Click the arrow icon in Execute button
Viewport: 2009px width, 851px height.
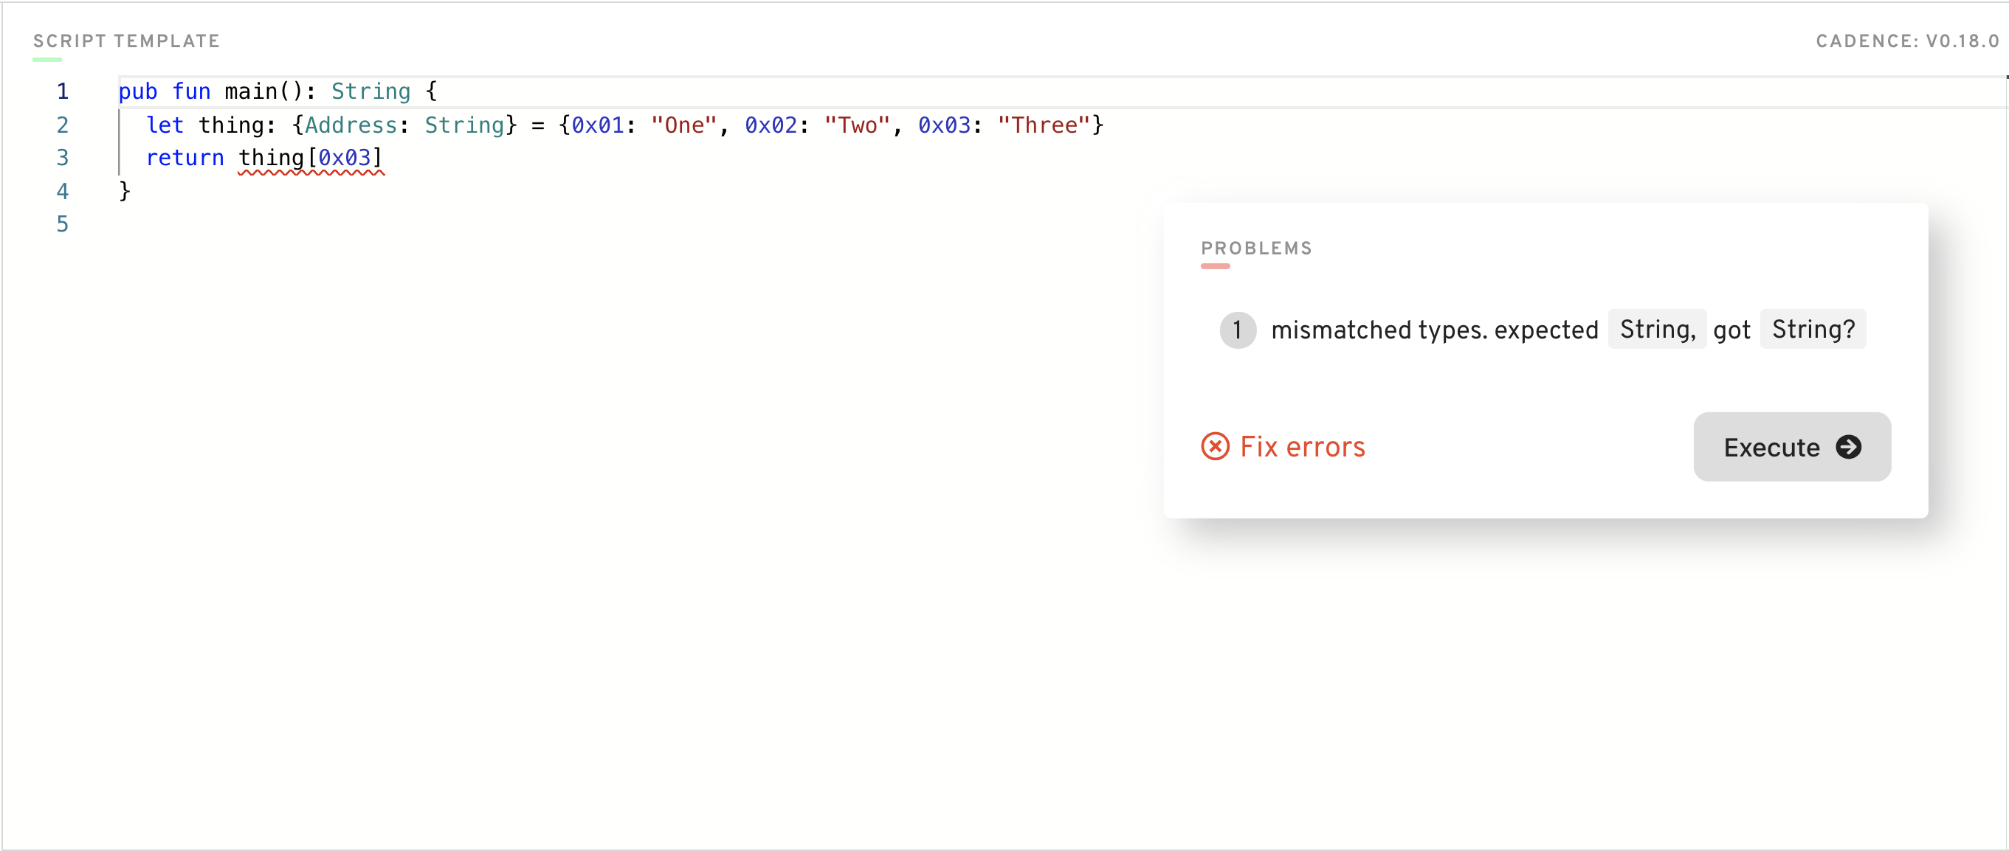pos(1847,447)
